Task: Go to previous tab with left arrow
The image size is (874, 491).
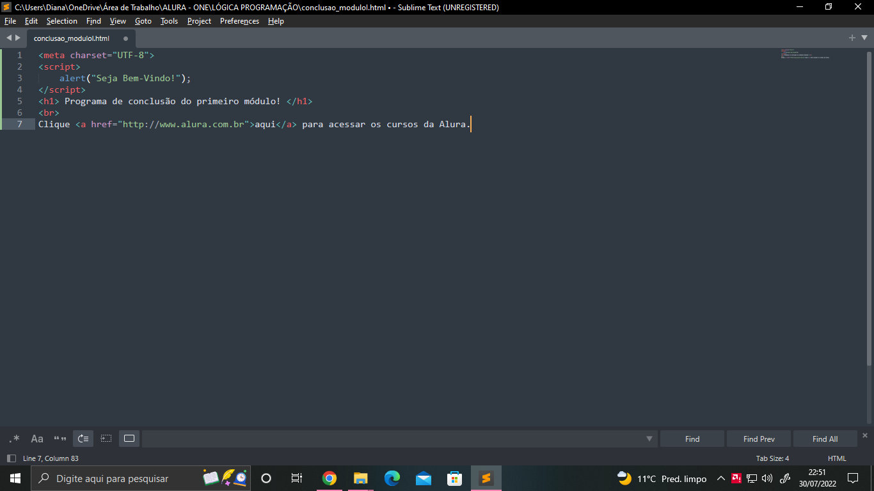Action: (x=8, y=38)
